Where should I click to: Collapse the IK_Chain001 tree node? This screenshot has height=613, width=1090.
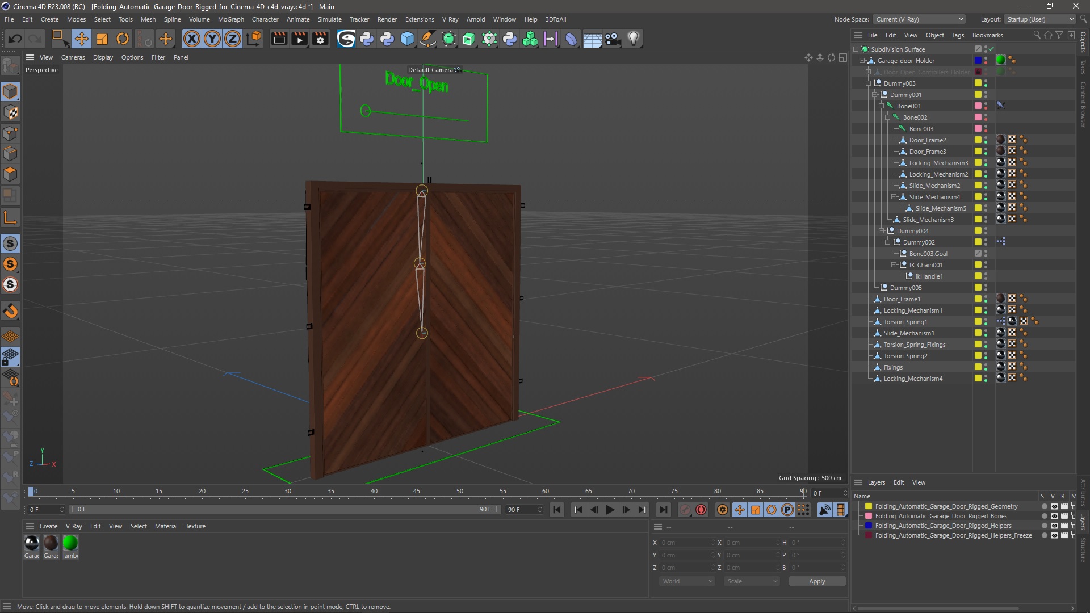tap(894, 265)
